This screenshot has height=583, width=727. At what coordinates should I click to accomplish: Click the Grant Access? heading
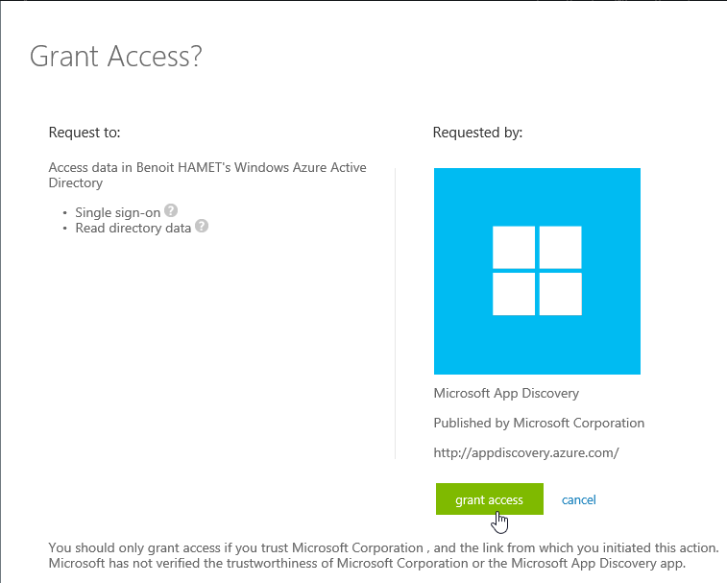tap(115, 56)
